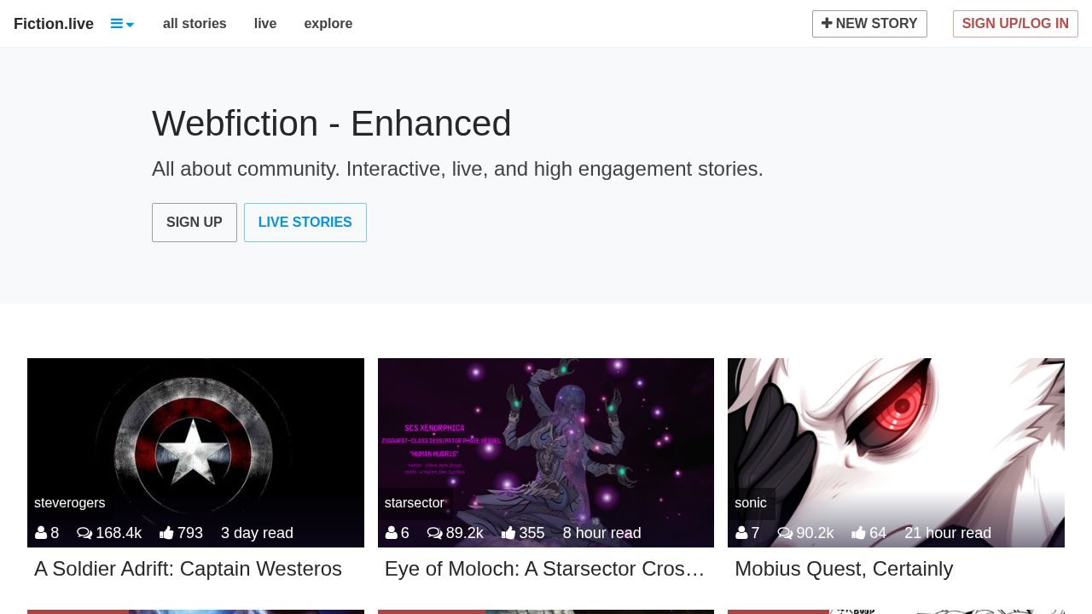Click the comments icon showing 89.2k
The width and height of the screenshot is (1092, 614).
pyautogui.click(x=435, y=533)
